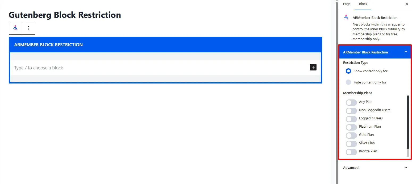Switch to the Page tab
Image resolution: width=412 pixels, height=184 pixels.
[347, 4]
